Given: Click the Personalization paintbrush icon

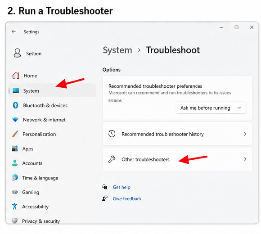Looking at the screenshot, I should tap(15, 134).
